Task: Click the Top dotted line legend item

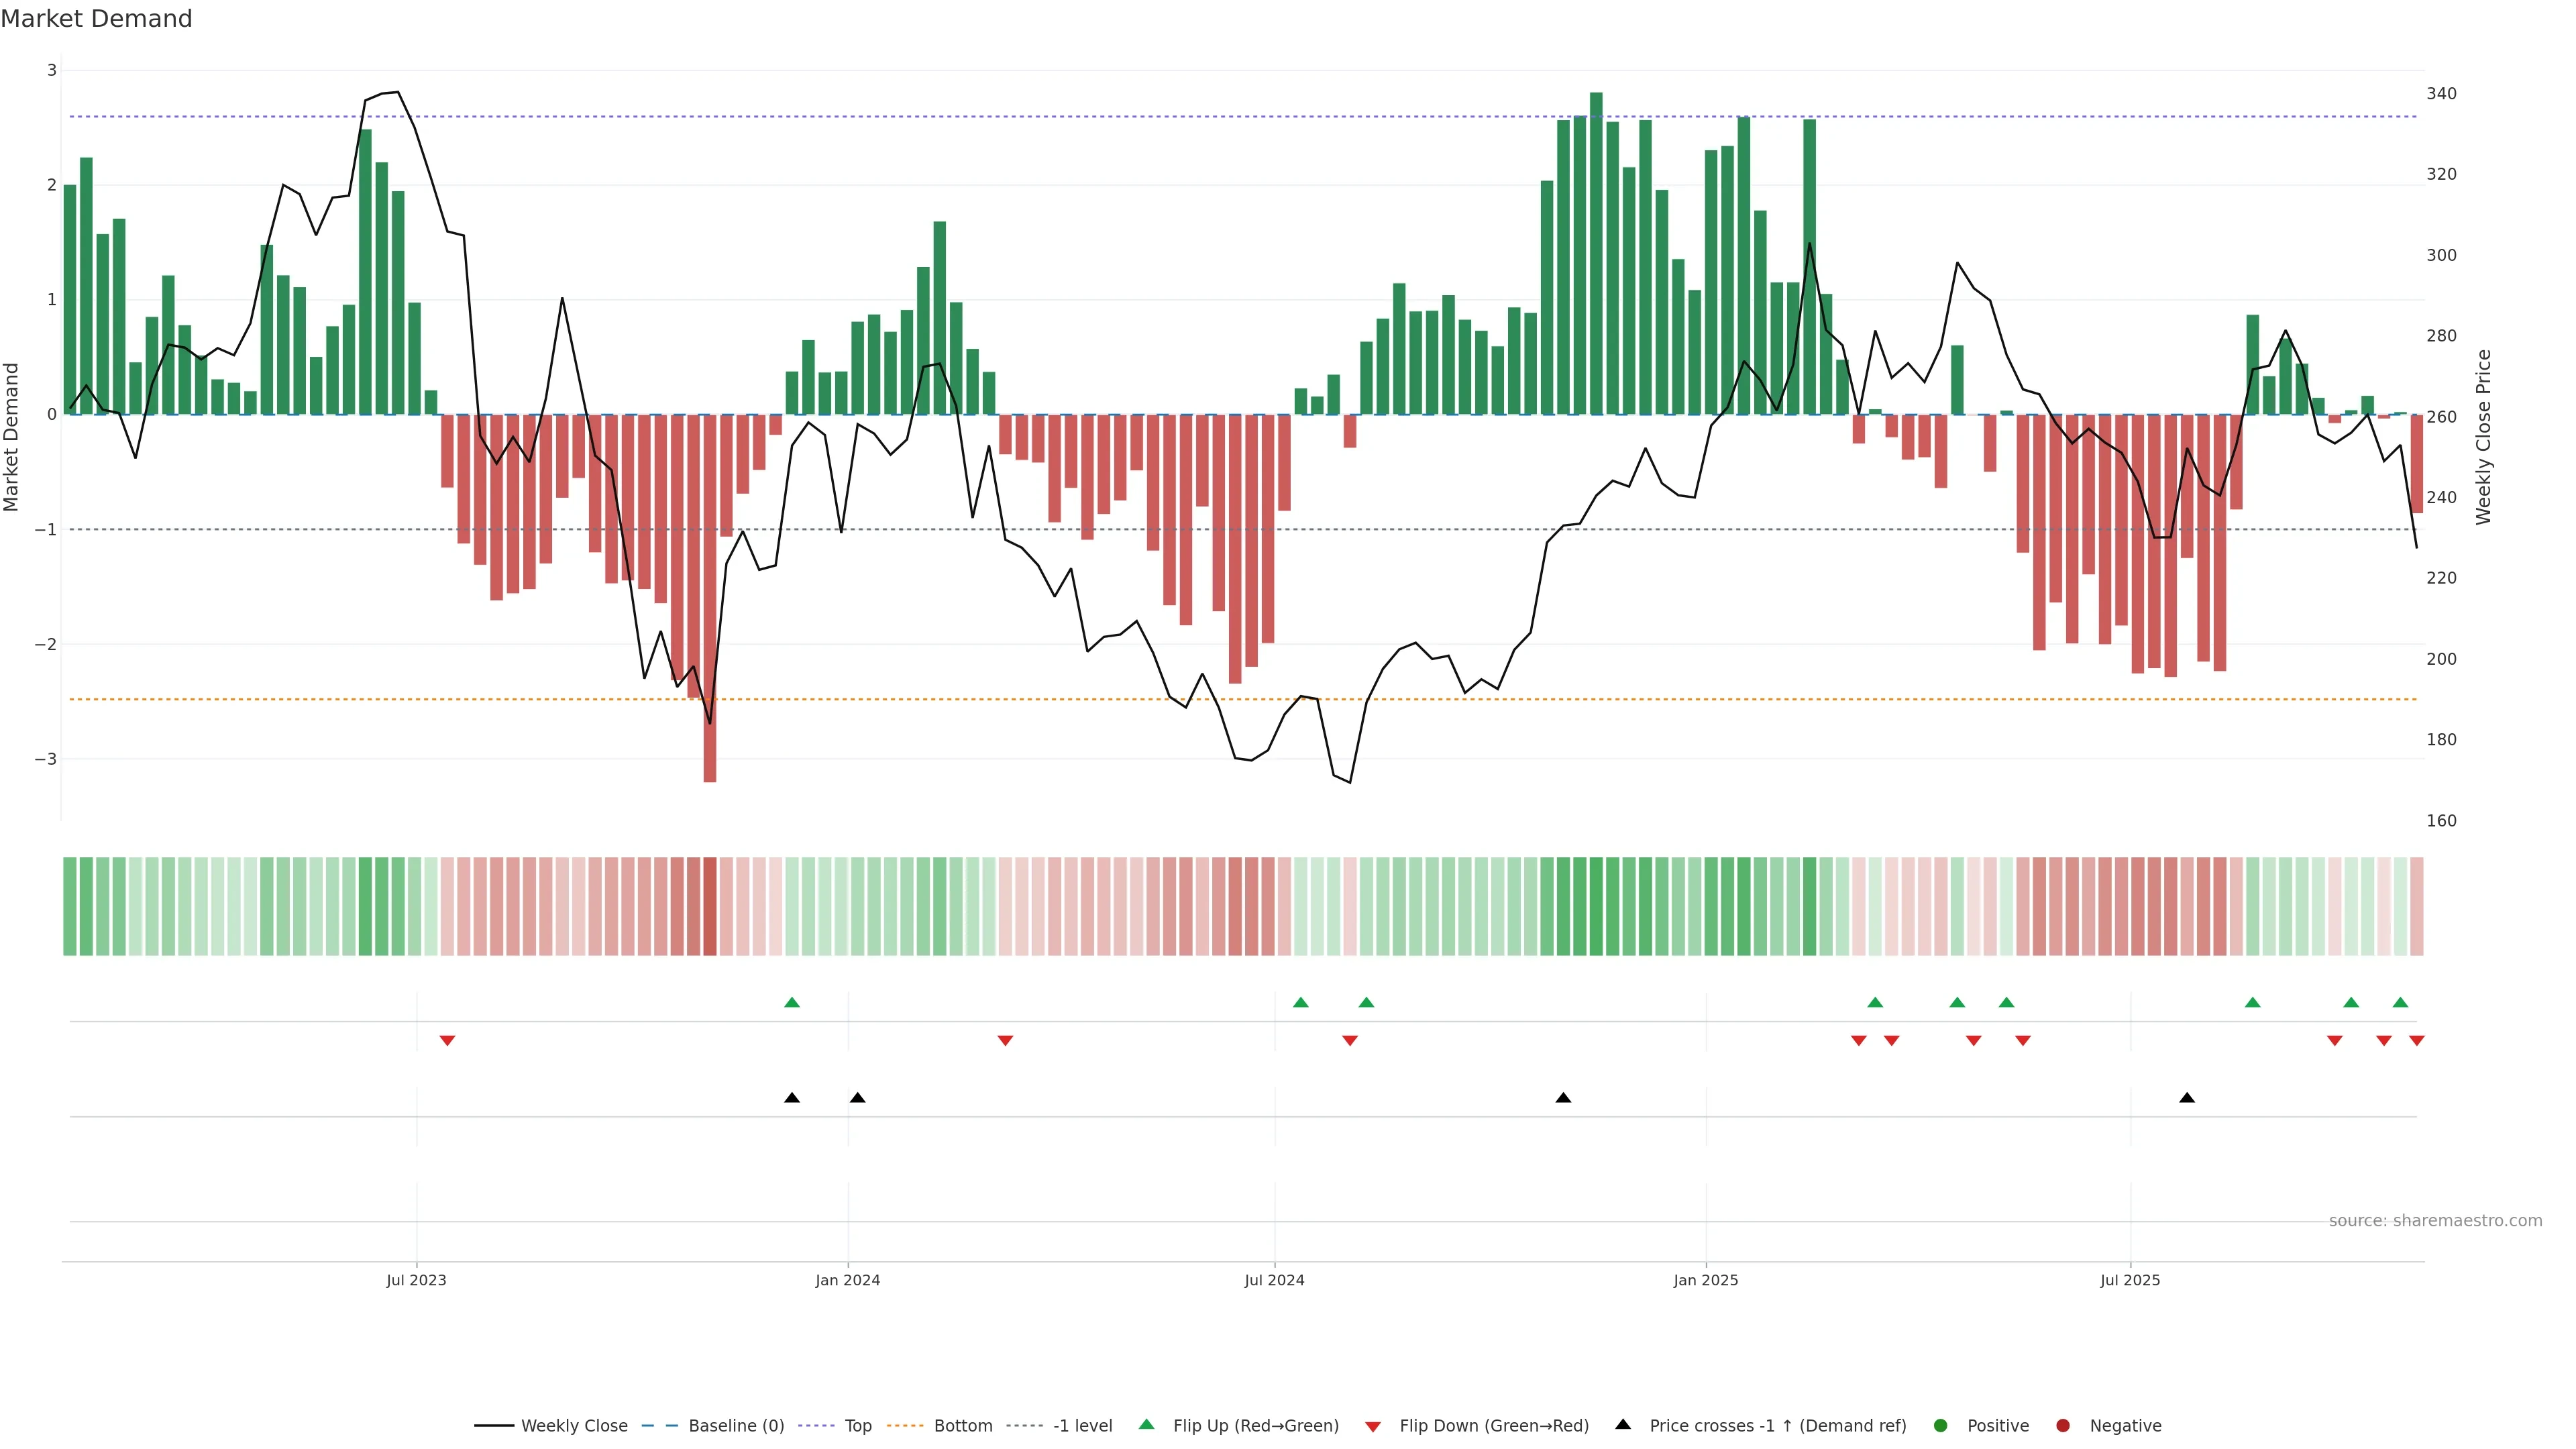Action: [857, 1426]
